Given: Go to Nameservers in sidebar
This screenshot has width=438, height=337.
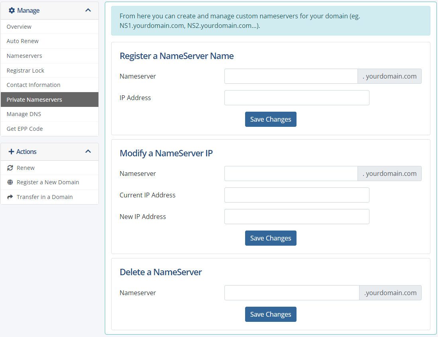Looking at the screenshot, I should click(x=50, y=56).
